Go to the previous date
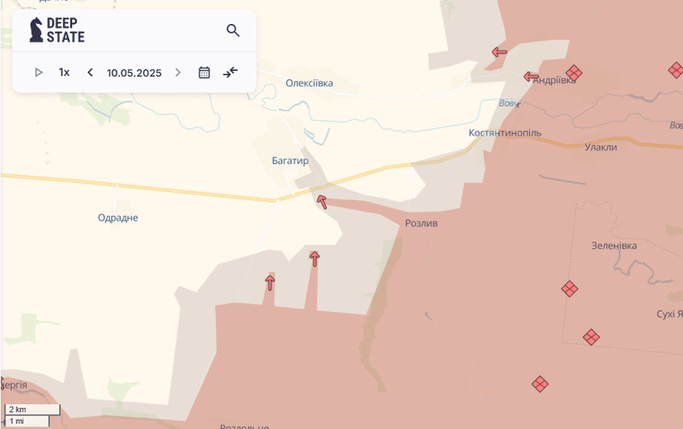Image resolution: width=683 pixels, height=429 pixels. click(90, 73)
